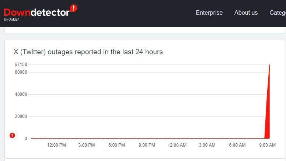Click the Downdetector logo
Screen dimensions: 286x161
[x=41, y=13]
